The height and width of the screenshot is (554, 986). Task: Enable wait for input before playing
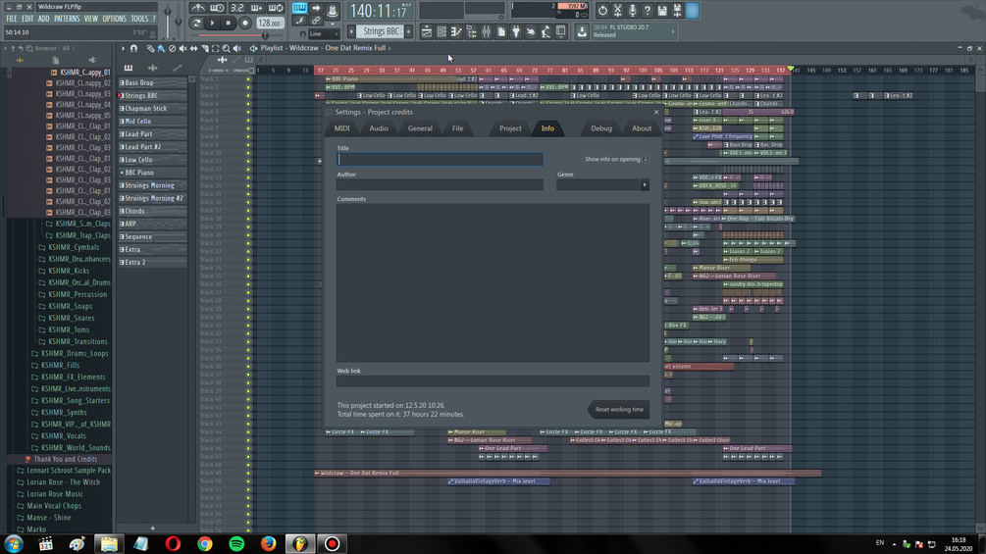(217, 8)
